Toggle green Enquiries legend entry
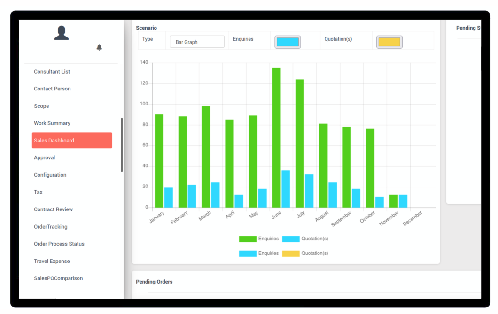498x314 pixels. [259, 239]
